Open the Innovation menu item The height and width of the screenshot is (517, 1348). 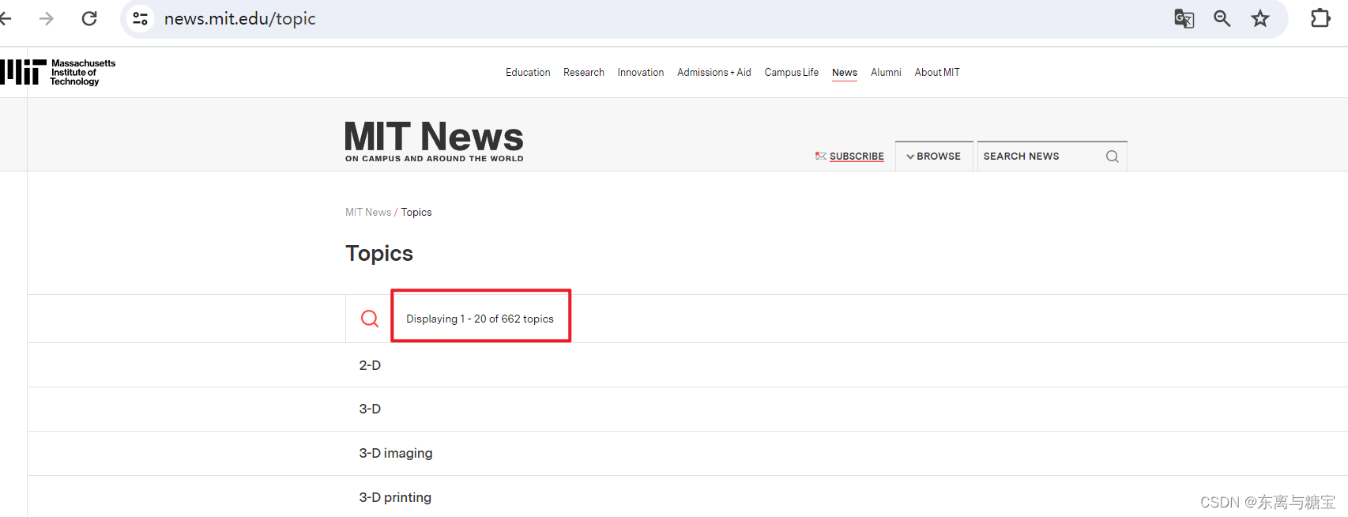point(641,72)
